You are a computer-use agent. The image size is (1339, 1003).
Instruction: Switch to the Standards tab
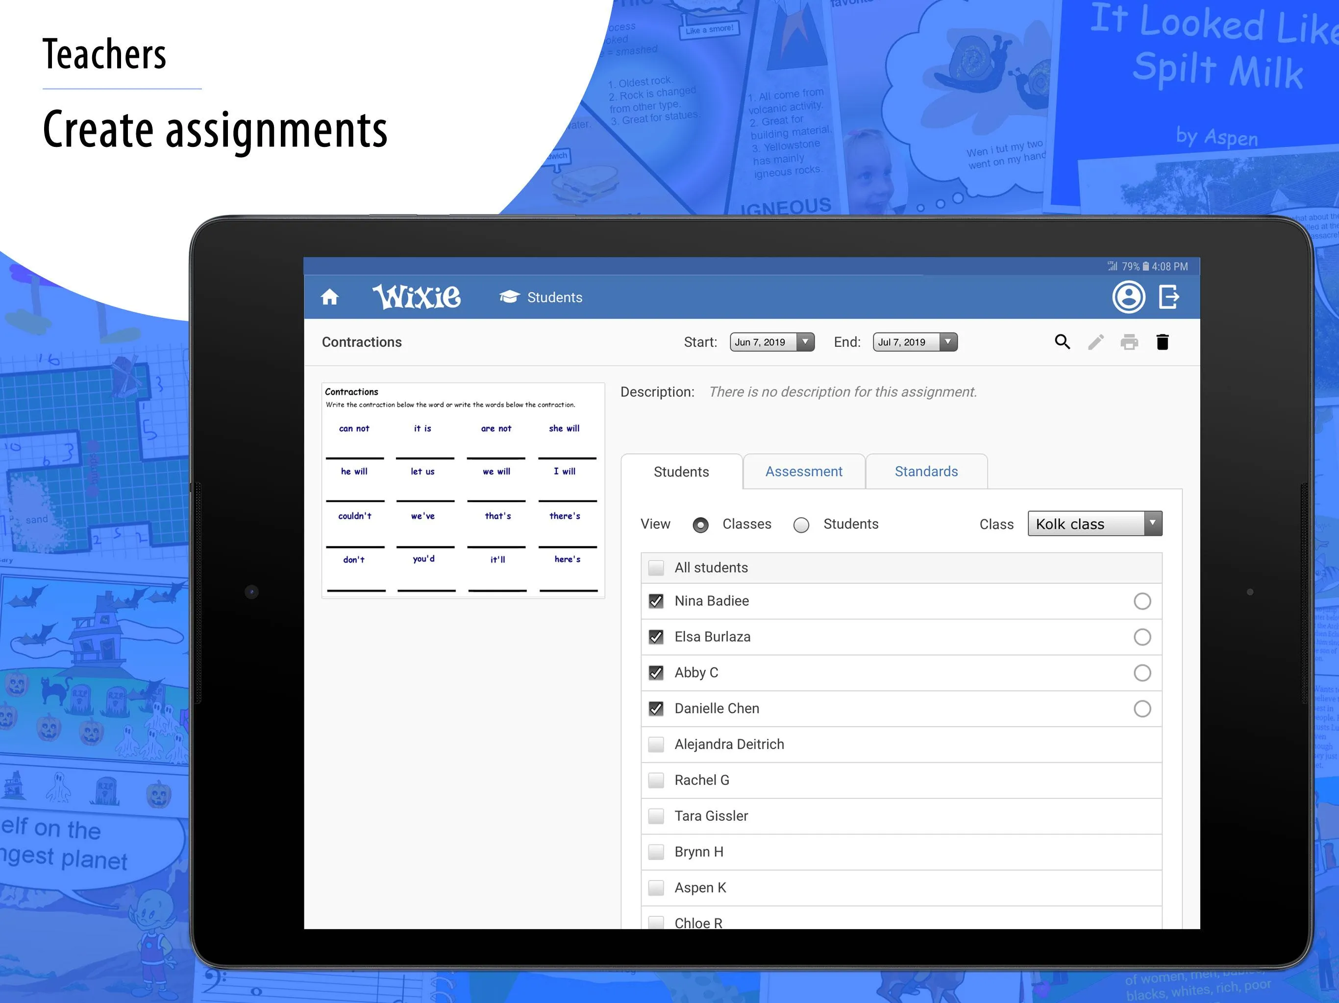click(x=926, y=471)
